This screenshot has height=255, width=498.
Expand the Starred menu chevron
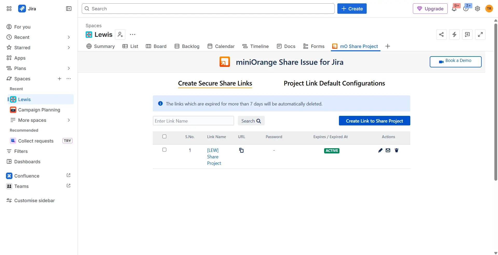coord(69,47)
